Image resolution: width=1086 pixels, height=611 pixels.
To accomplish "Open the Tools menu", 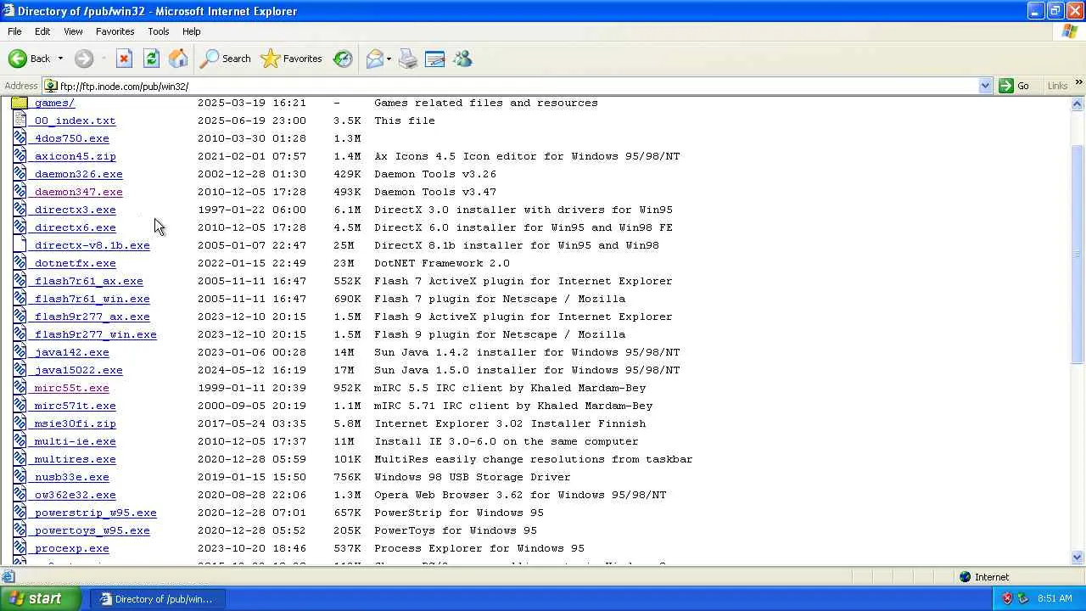I will [159, 31].
